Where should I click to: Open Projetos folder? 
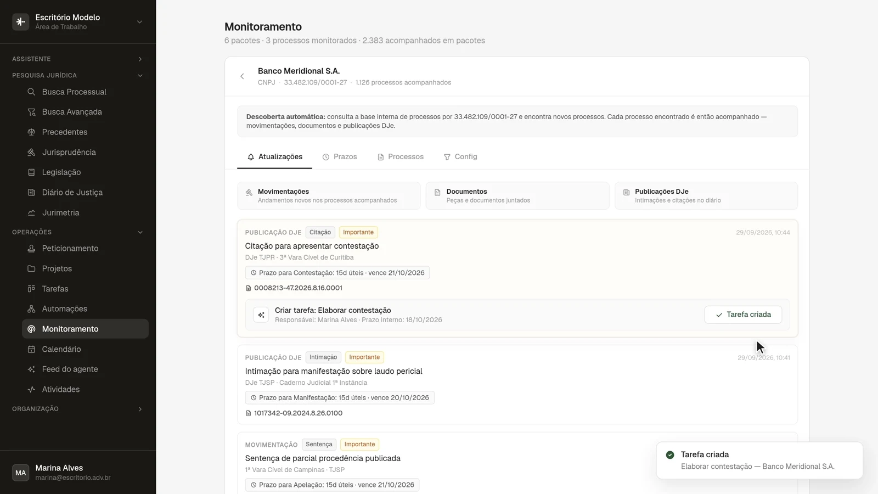85,268
